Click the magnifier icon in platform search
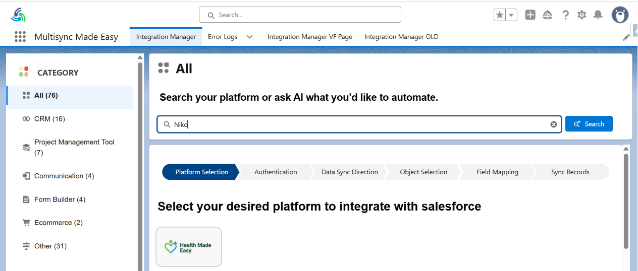This screenshot has height=271, width=638. [x=167, y=124]
